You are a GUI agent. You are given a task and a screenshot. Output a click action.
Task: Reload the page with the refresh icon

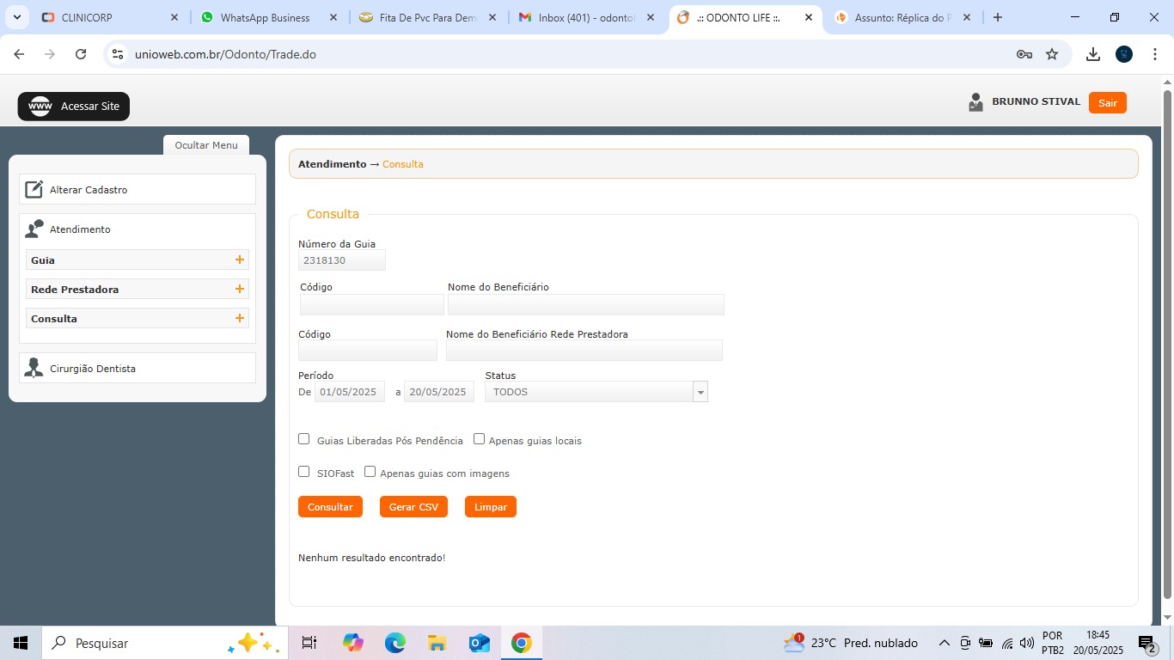coord(81,54)
